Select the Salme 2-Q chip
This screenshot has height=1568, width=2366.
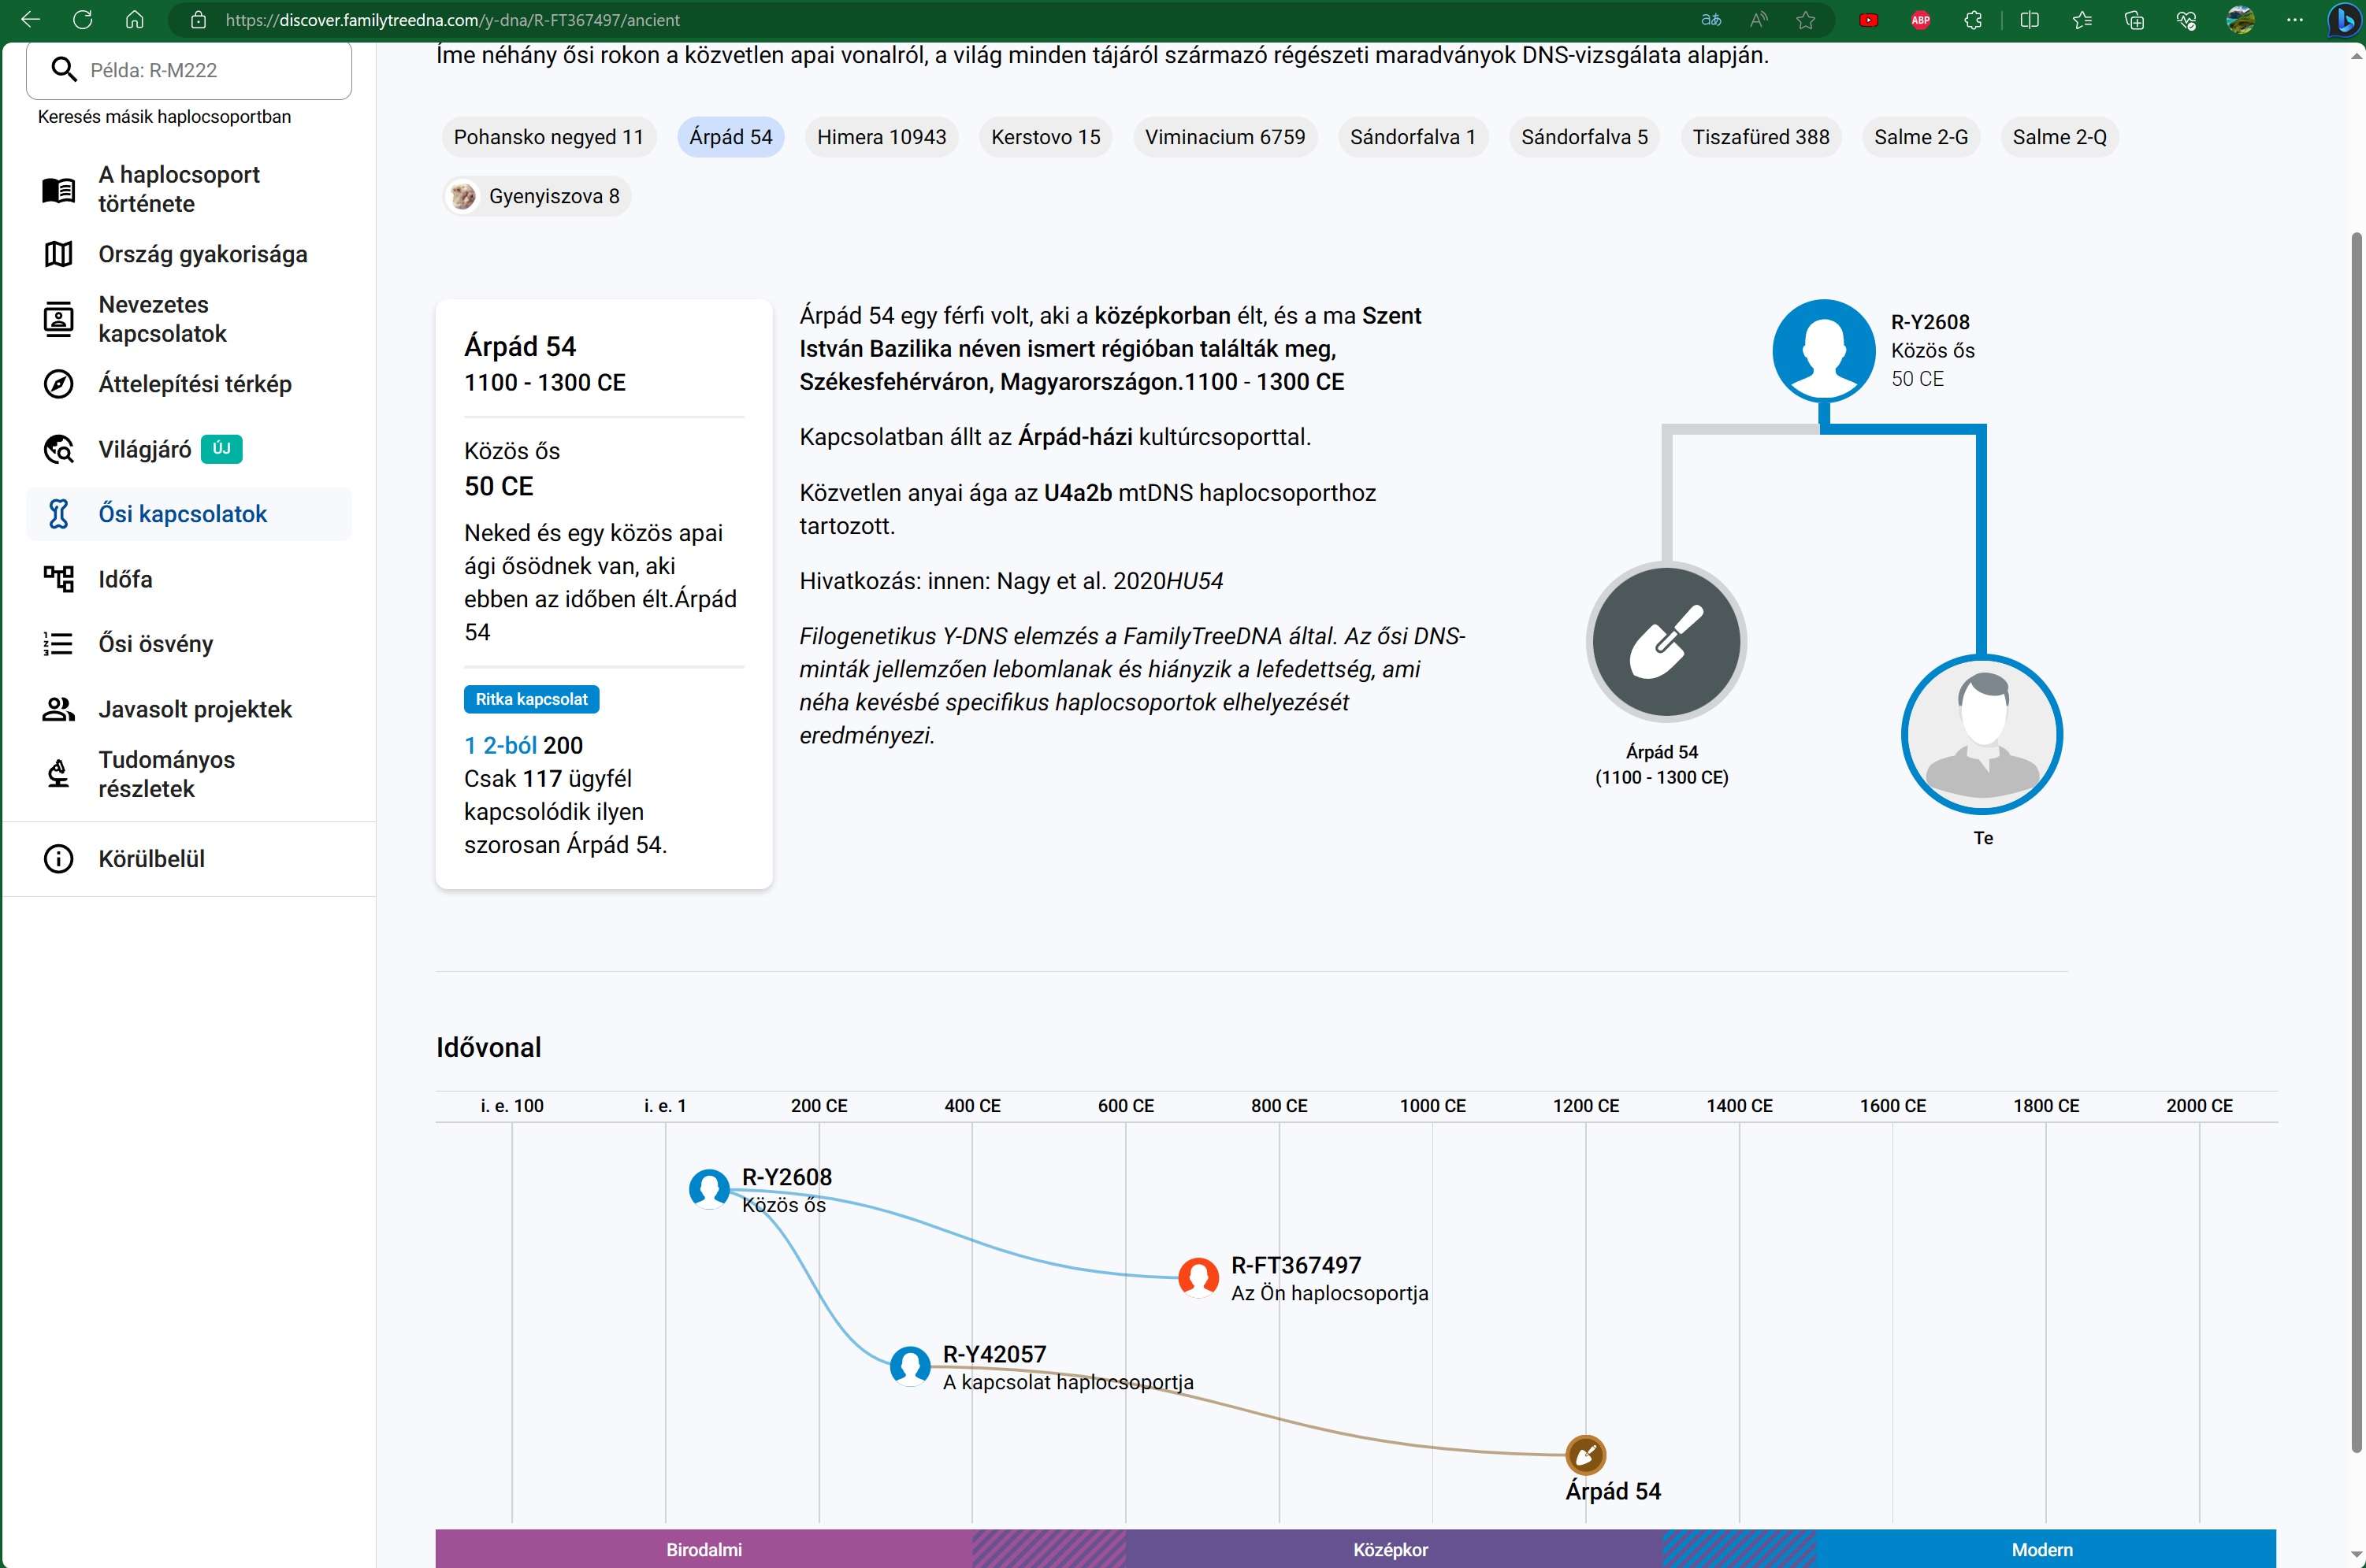click(x=2059, y=137)
